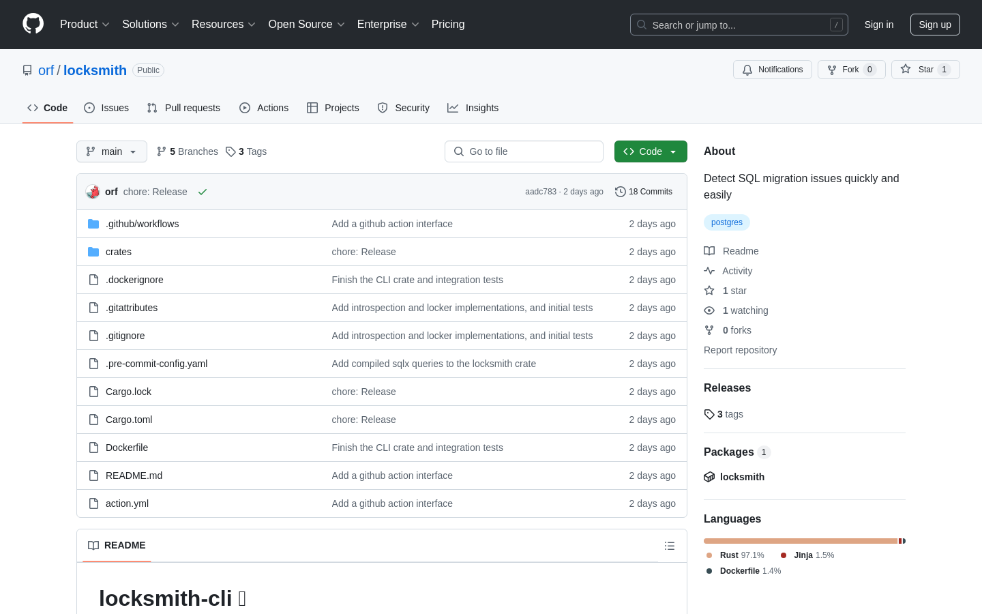The height and width of the screenshot is (614, 982).
Task: Click the Jinja language color dot
Action: point(784,555)
